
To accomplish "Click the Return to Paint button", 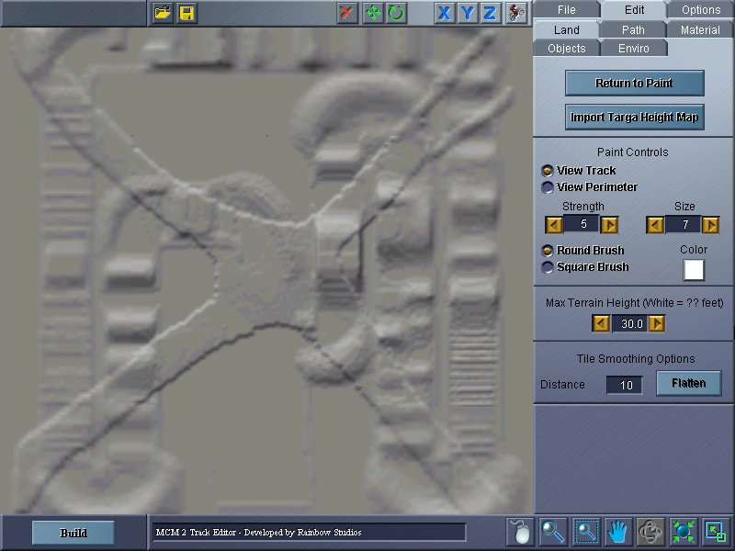I will (634, 83).
